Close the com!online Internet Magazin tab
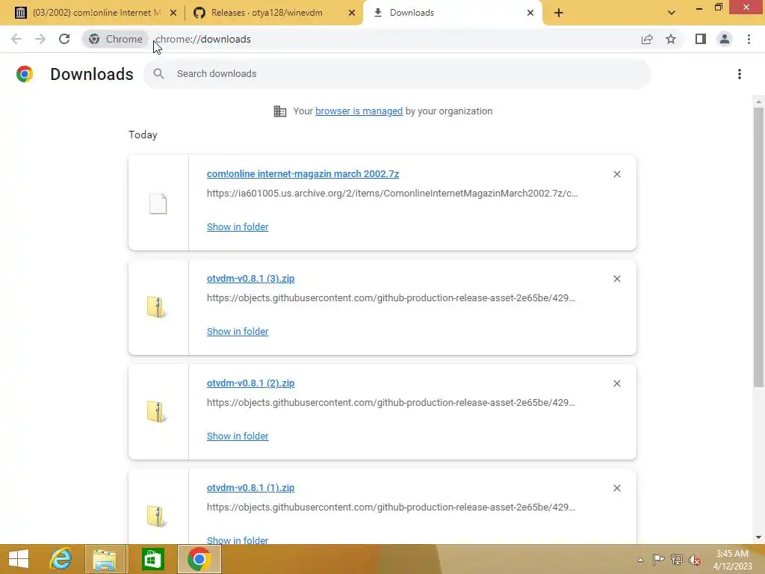Viewport: 765px width, 574px height. pyautogui.click(x=173, y=13)
